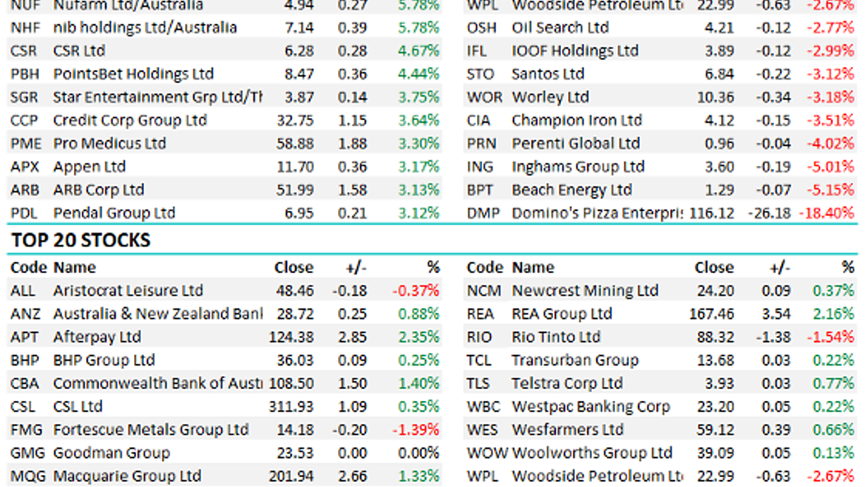Select the stock code "NHF"

click(25, 28)
